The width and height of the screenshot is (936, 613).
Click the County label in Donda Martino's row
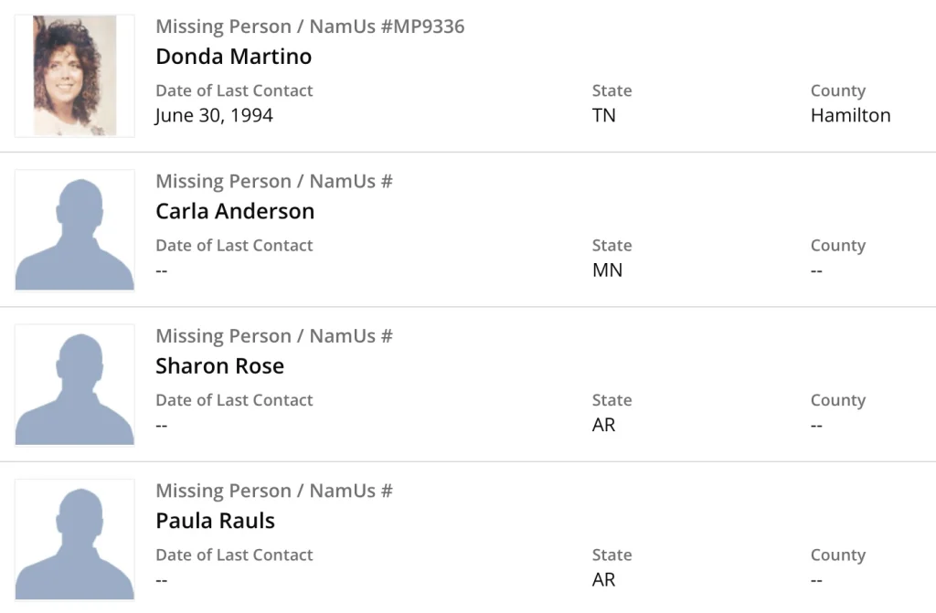[837, 90]
